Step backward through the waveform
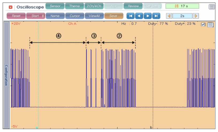 [139, 16]
